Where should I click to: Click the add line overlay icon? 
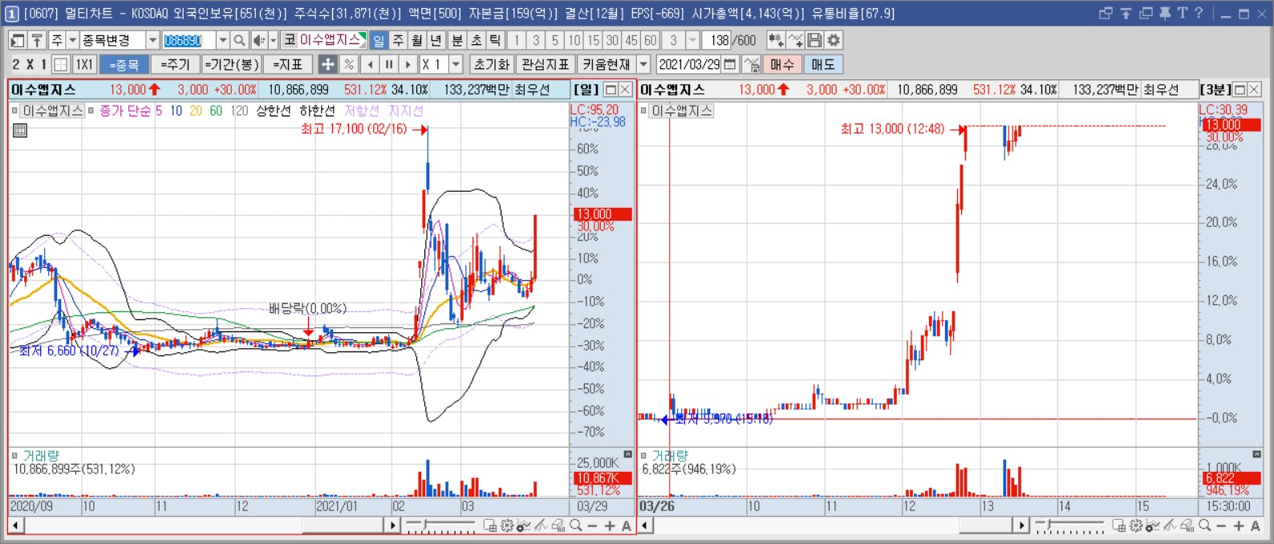[795, 40]
